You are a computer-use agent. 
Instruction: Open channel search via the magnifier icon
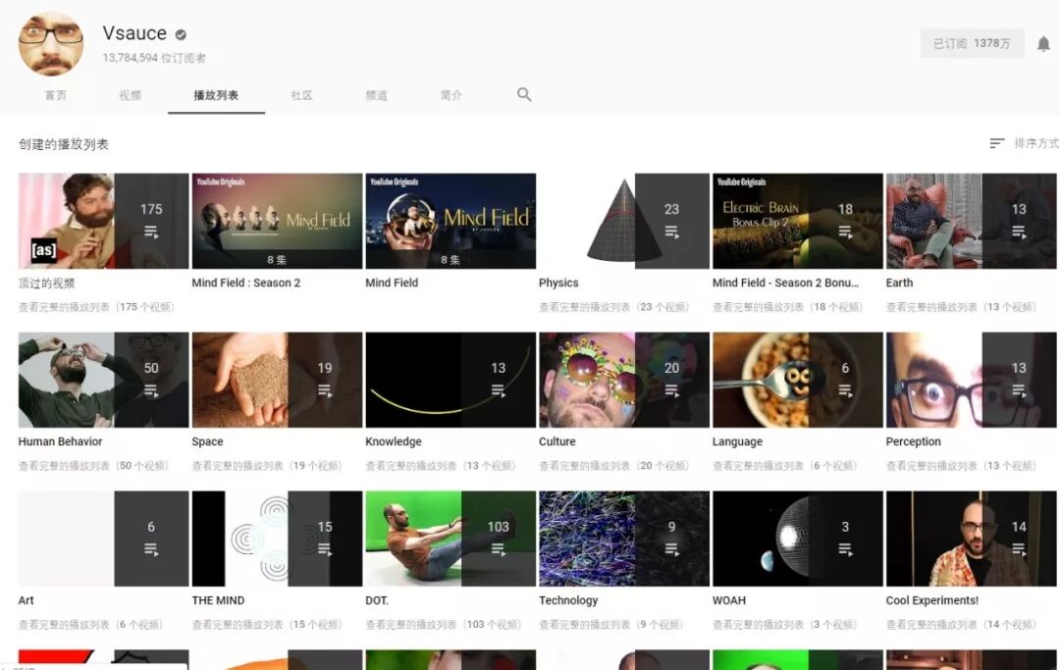point(523,94)
